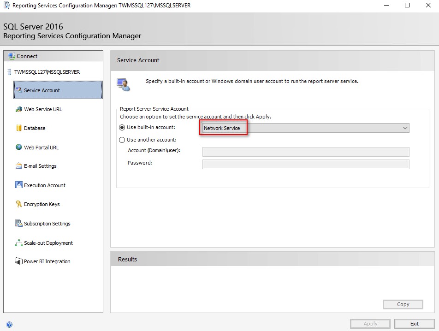Select the Encryption Keys icon

[x=19, y=204]
